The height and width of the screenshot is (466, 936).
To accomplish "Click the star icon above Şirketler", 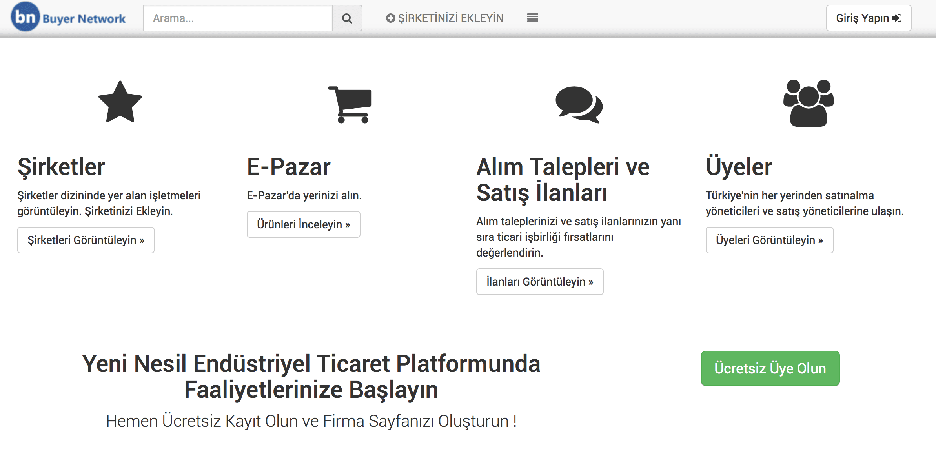I will (x=120, y=102).
